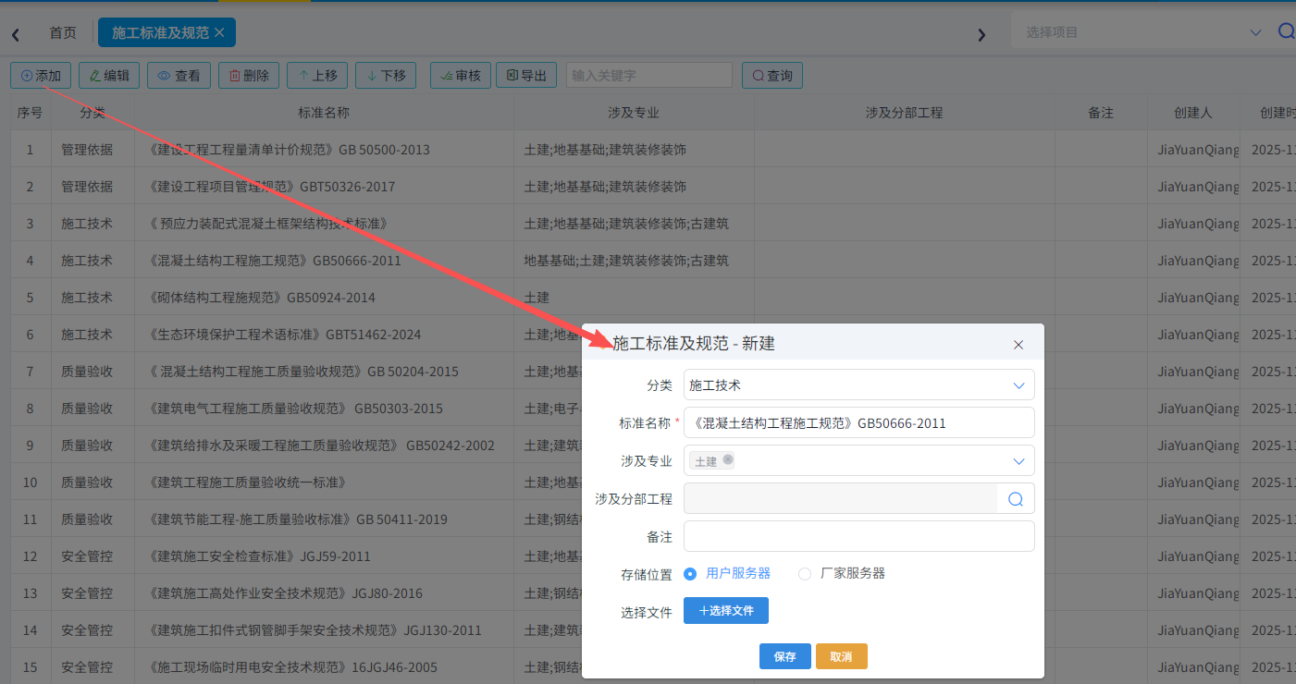This screenshot has height=684, width=1296.
Task: Click the 创建人 column header
Action: [1193, 113]
